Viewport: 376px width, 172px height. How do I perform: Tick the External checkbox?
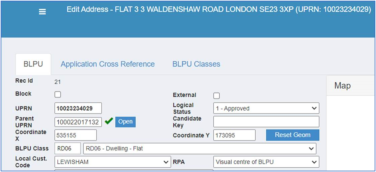pos(217,96)
